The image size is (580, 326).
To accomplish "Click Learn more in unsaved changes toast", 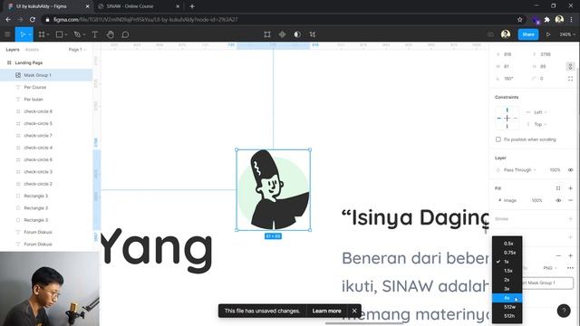I will (326, 311).
